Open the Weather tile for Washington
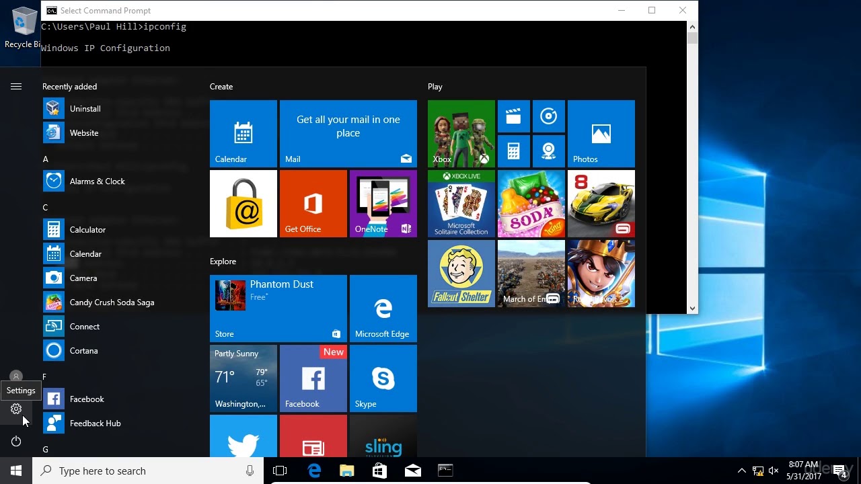 (x=244, y=378)
